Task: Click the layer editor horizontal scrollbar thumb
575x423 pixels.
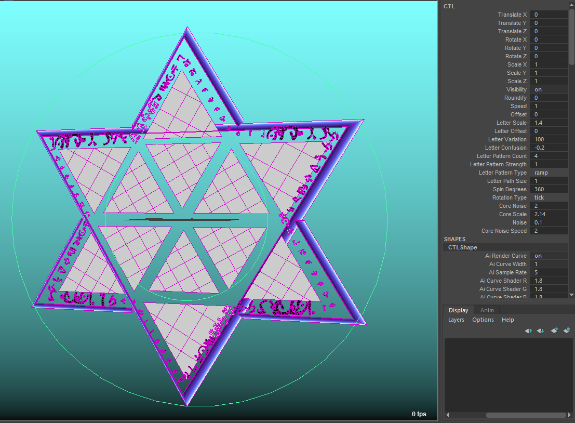Action: point(526,415)
